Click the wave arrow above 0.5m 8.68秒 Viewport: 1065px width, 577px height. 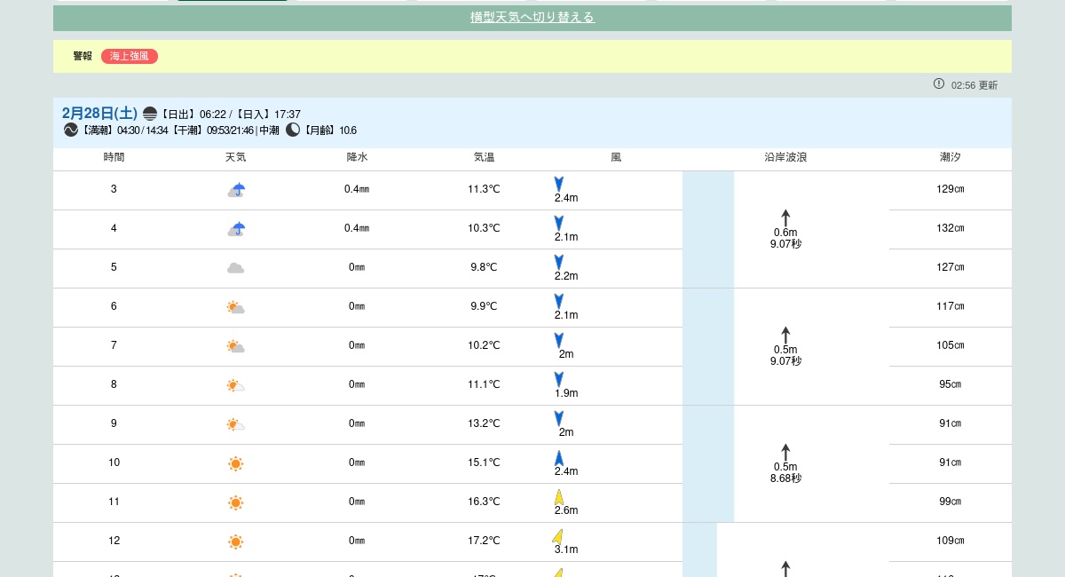pyautogui.click(x=785, y=452)
